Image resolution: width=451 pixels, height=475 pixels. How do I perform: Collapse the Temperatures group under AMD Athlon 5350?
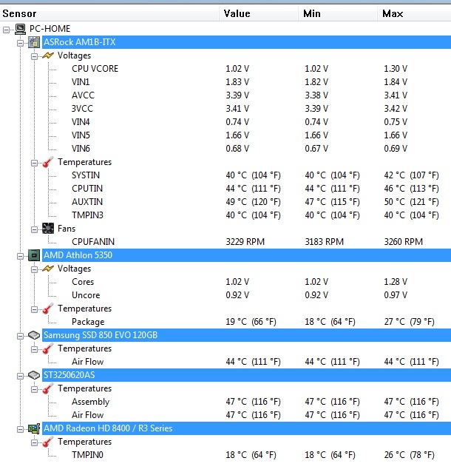pyautogui.click(x=35, y=309)
